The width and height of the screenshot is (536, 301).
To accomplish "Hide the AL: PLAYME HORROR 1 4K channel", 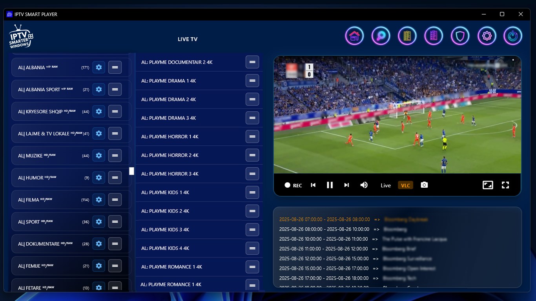I will (x=252, y=136).
